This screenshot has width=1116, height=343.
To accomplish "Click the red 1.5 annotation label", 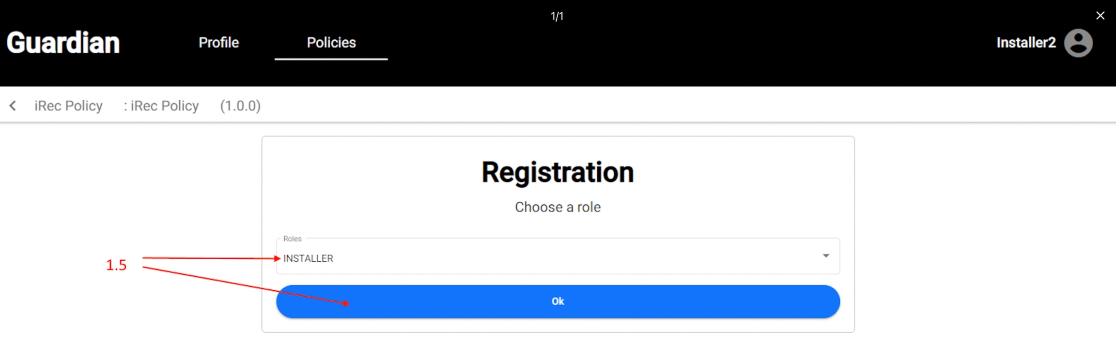I will (116, 265).
